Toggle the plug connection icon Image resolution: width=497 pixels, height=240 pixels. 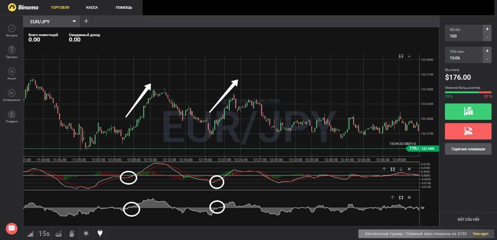point(100,233)
